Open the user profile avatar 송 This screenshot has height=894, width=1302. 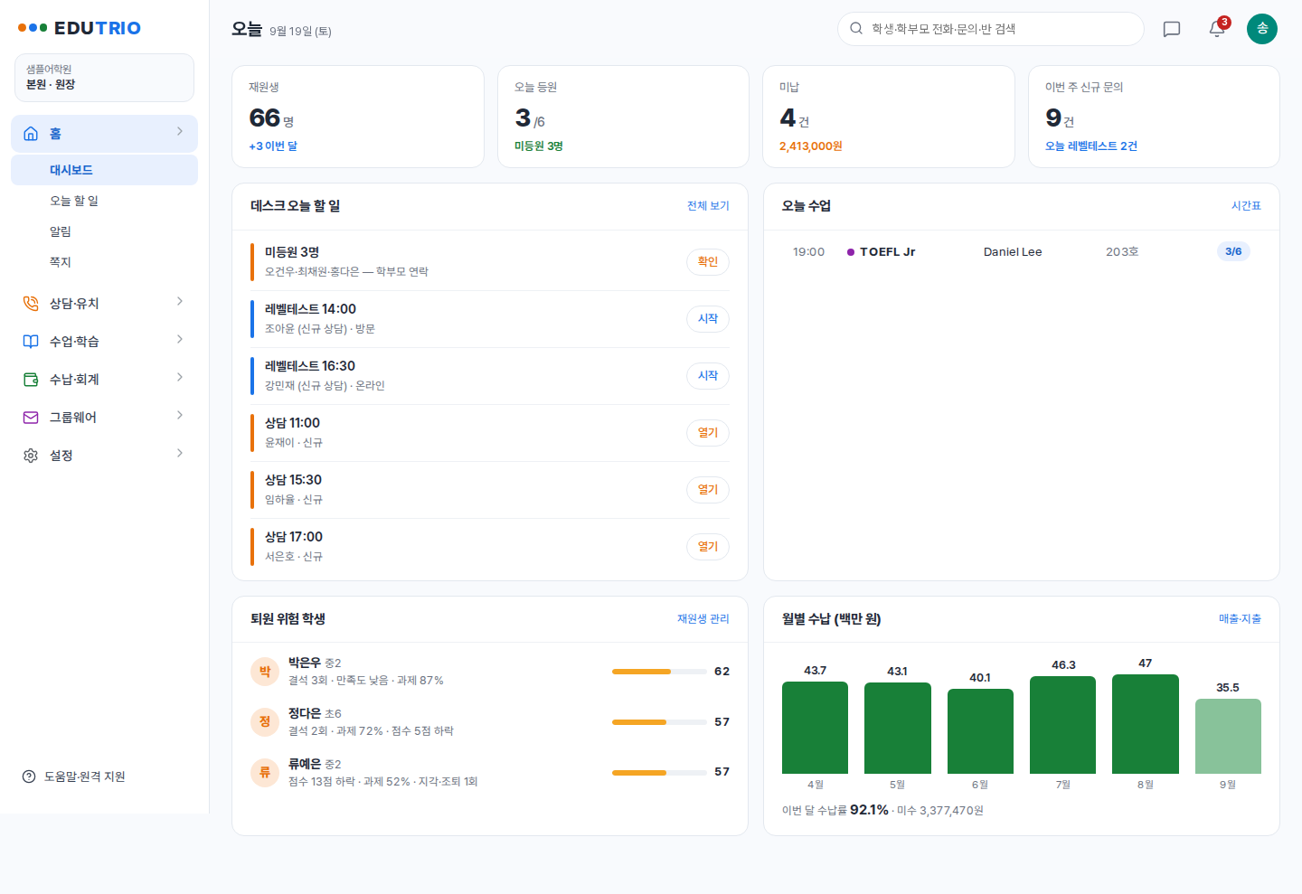(x=1261, y=29)
